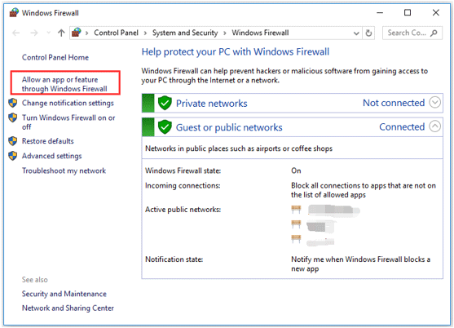Click the Private networks heading
The height and width of the screenshot is (328, 454).
tap(212, 104)
